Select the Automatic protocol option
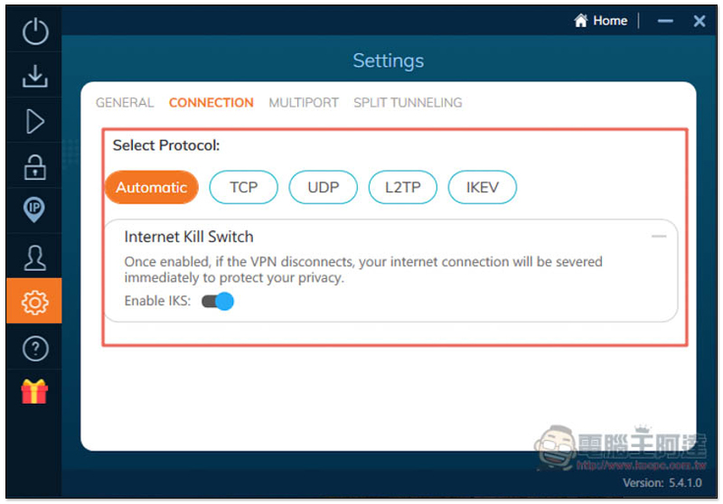Screen dimensions: 723x504 click(x=151, y=187)
